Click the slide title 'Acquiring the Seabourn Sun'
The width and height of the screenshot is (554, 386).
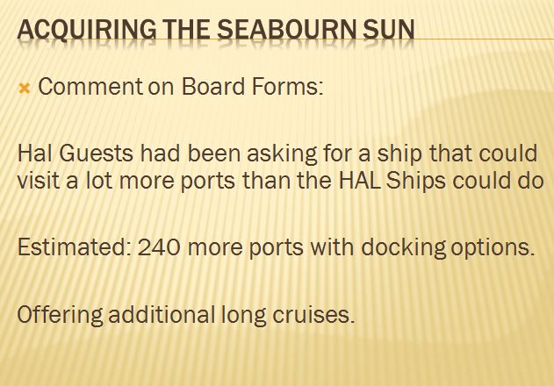(x=216, y=29)
